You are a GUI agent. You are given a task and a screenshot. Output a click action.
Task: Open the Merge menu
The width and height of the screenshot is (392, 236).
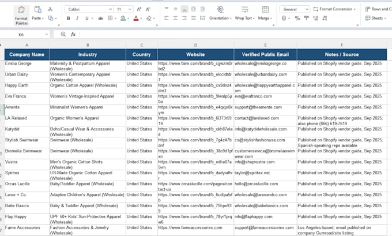tap(265, 18)
